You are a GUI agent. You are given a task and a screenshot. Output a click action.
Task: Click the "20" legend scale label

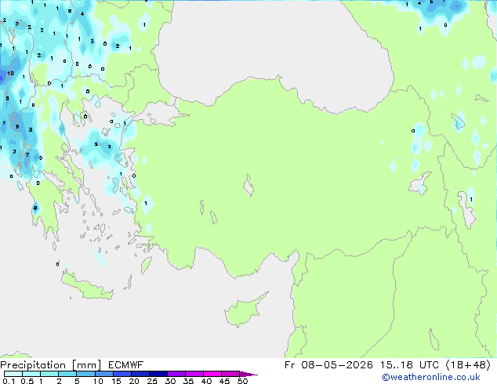pyautogui.click(x=134, y=381)
